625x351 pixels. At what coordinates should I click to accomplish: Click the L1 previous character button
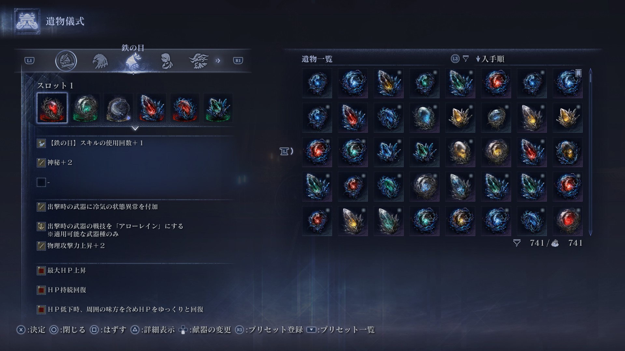click(30, 60)
